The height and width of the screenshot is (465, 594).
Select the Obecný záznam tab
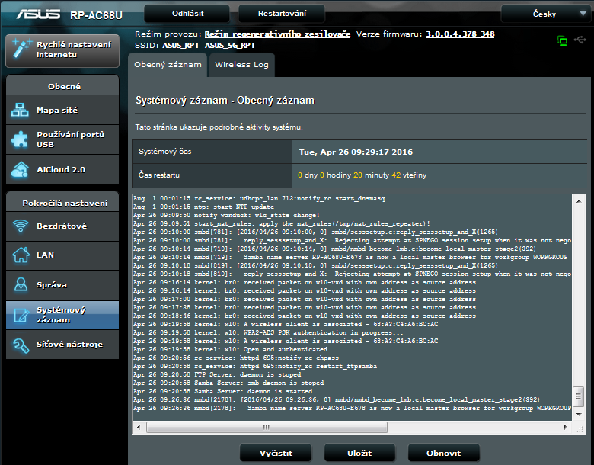tap(168, 65)
